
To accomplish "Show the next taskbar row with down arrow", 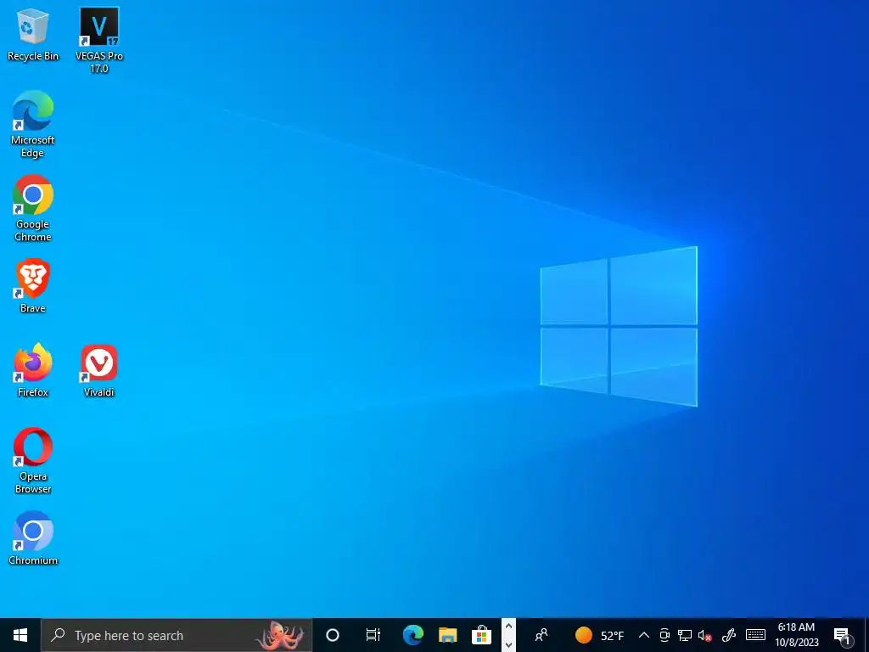I will [x=508, y=644].
